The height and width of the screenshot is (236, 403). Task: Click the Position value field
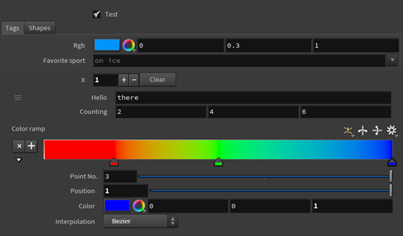click(126, 191)
